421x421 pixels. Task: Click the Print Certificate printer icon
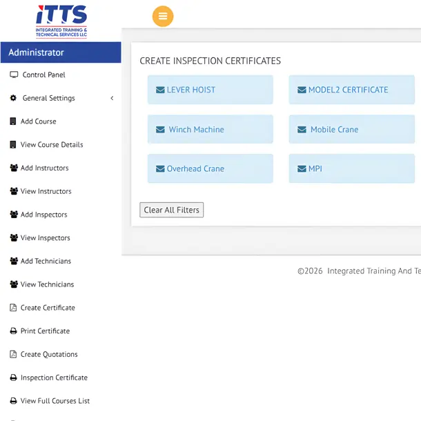pos(13,331)
